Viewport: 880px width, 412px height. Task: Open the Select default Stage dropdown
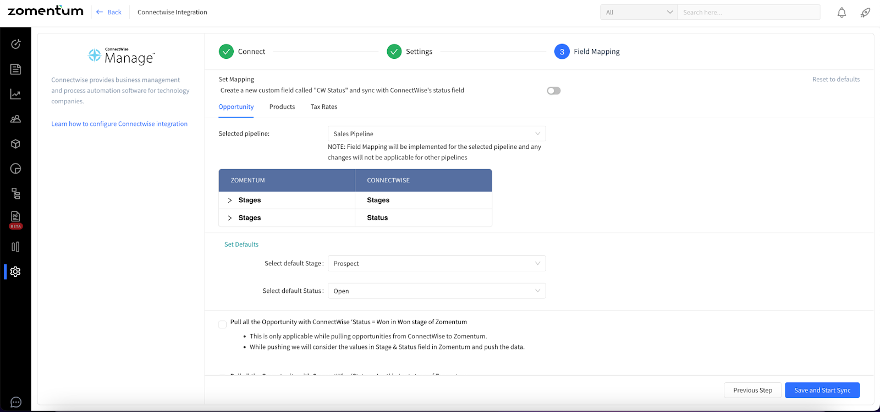pos(437,263)
